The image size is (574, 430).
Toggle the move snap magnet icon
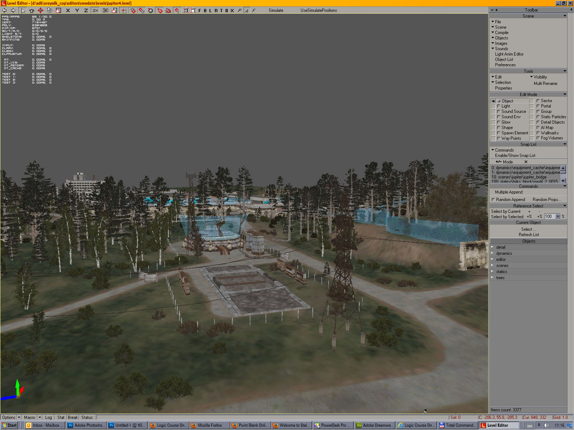(x=177, y=10)
